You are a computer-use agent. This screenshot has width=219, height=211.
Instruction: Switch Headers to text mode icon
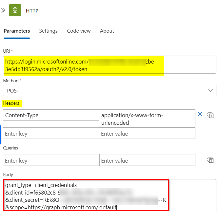(x=210, y=115)
